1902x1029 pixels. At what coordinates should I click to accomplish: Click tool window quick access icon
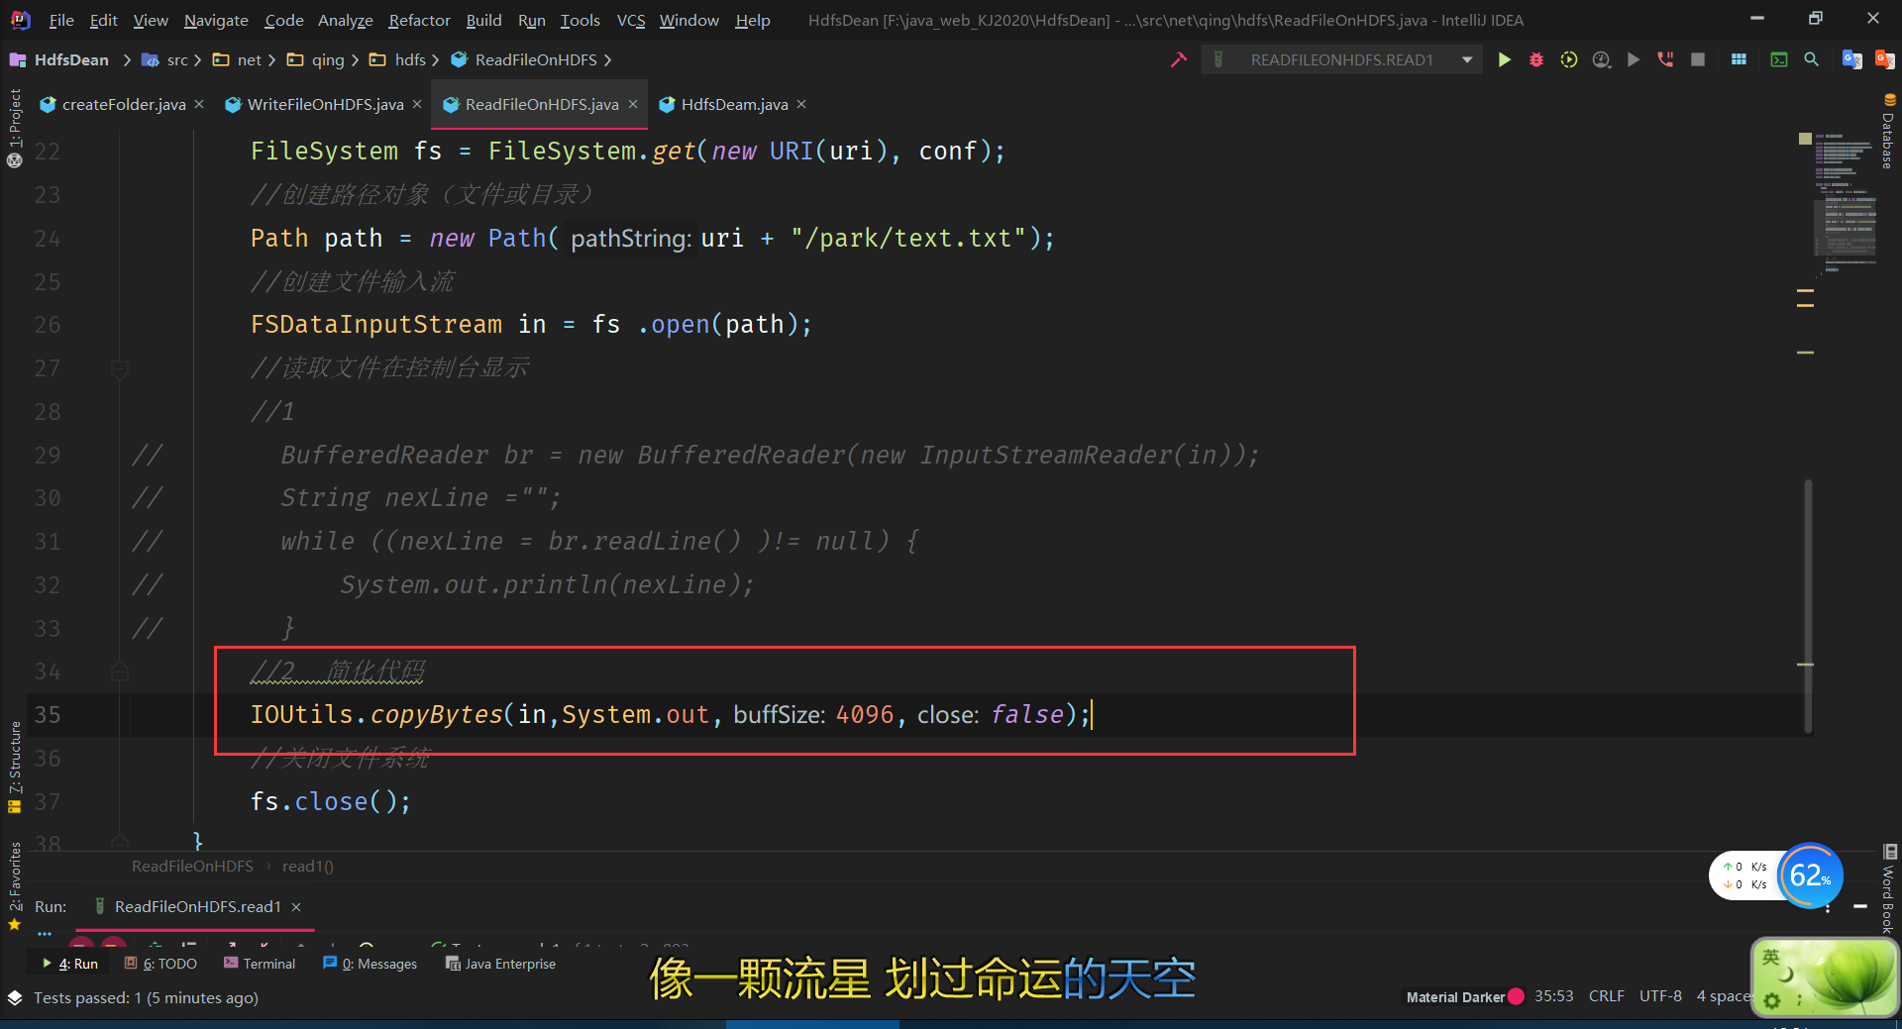click(14, 998)
